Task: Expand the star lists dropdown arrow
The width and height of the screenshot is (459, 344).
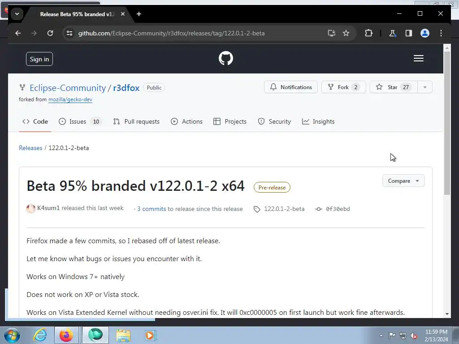Action: [x=425, y=87]
